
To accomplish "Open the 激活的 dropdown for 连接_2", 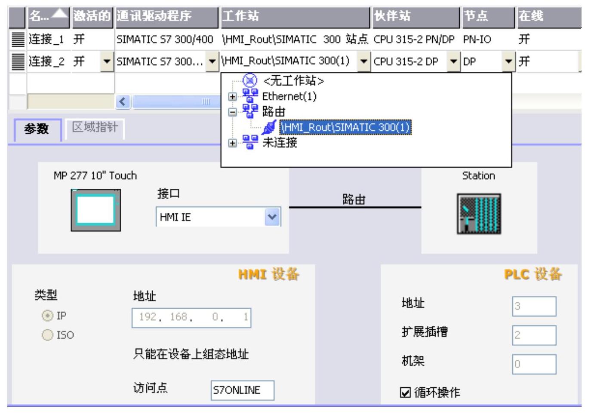I will [107, 61].
